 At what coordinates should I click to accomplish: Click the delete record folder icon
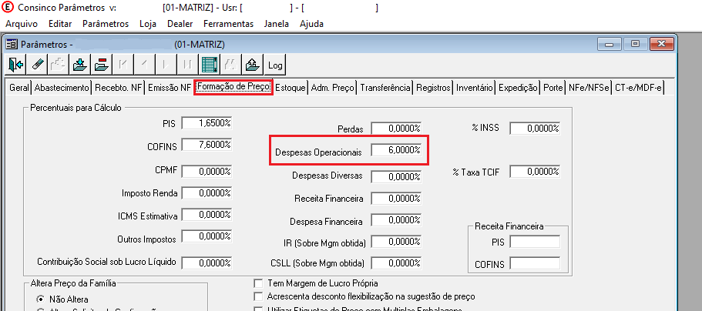click(102, 65)
